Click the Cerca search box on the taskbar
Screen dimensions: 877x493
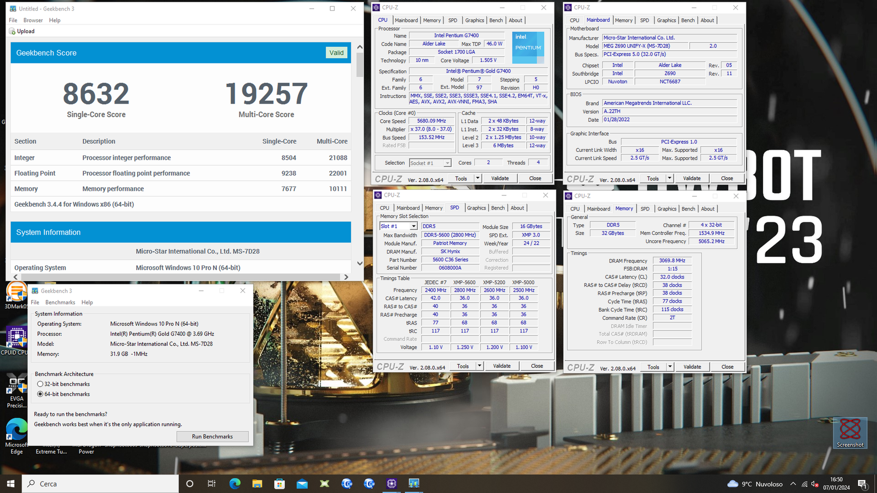pos(100,483)
